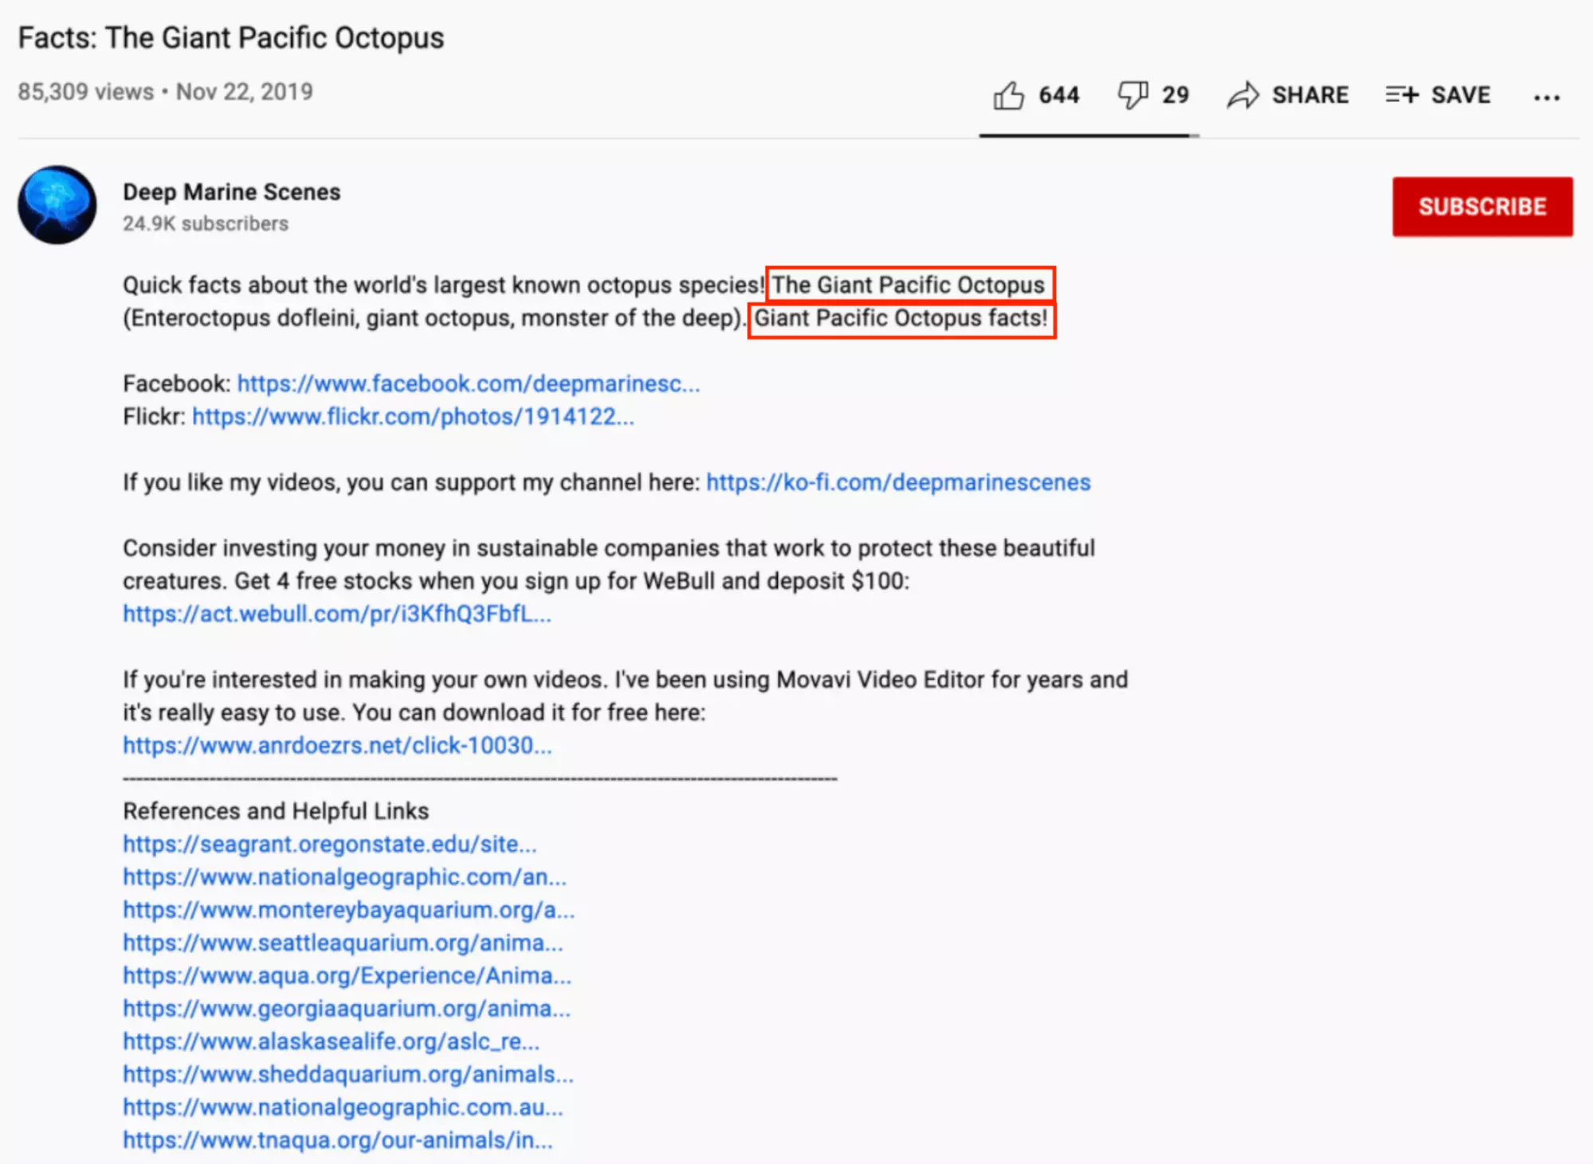Screen dimensions: 1593x1165
Task: Click the Share arrow icon
Action: [x=1242, y=96]
